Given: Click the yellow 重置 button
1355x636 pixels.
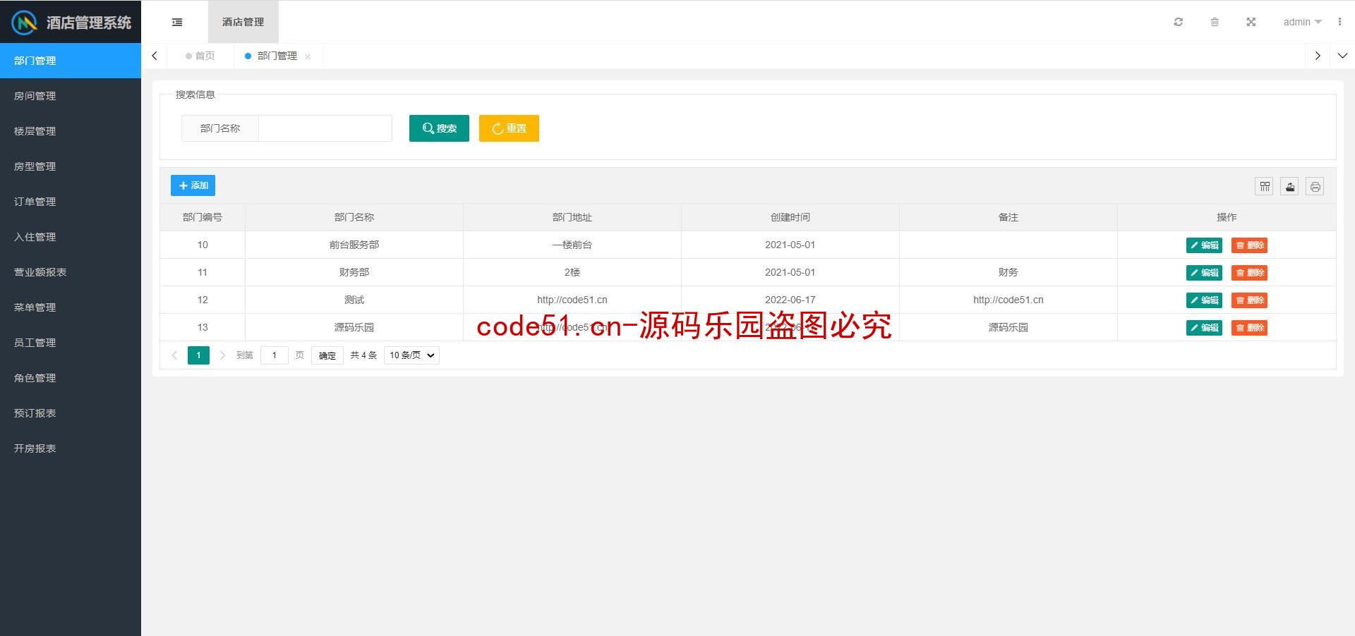Looking at the screenshot, I should click(509, 128).
